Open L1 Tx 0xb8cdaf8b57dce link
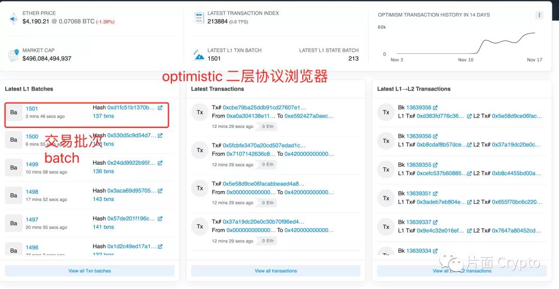The width and height of the screenshot is (559, 289). (442, 144)
